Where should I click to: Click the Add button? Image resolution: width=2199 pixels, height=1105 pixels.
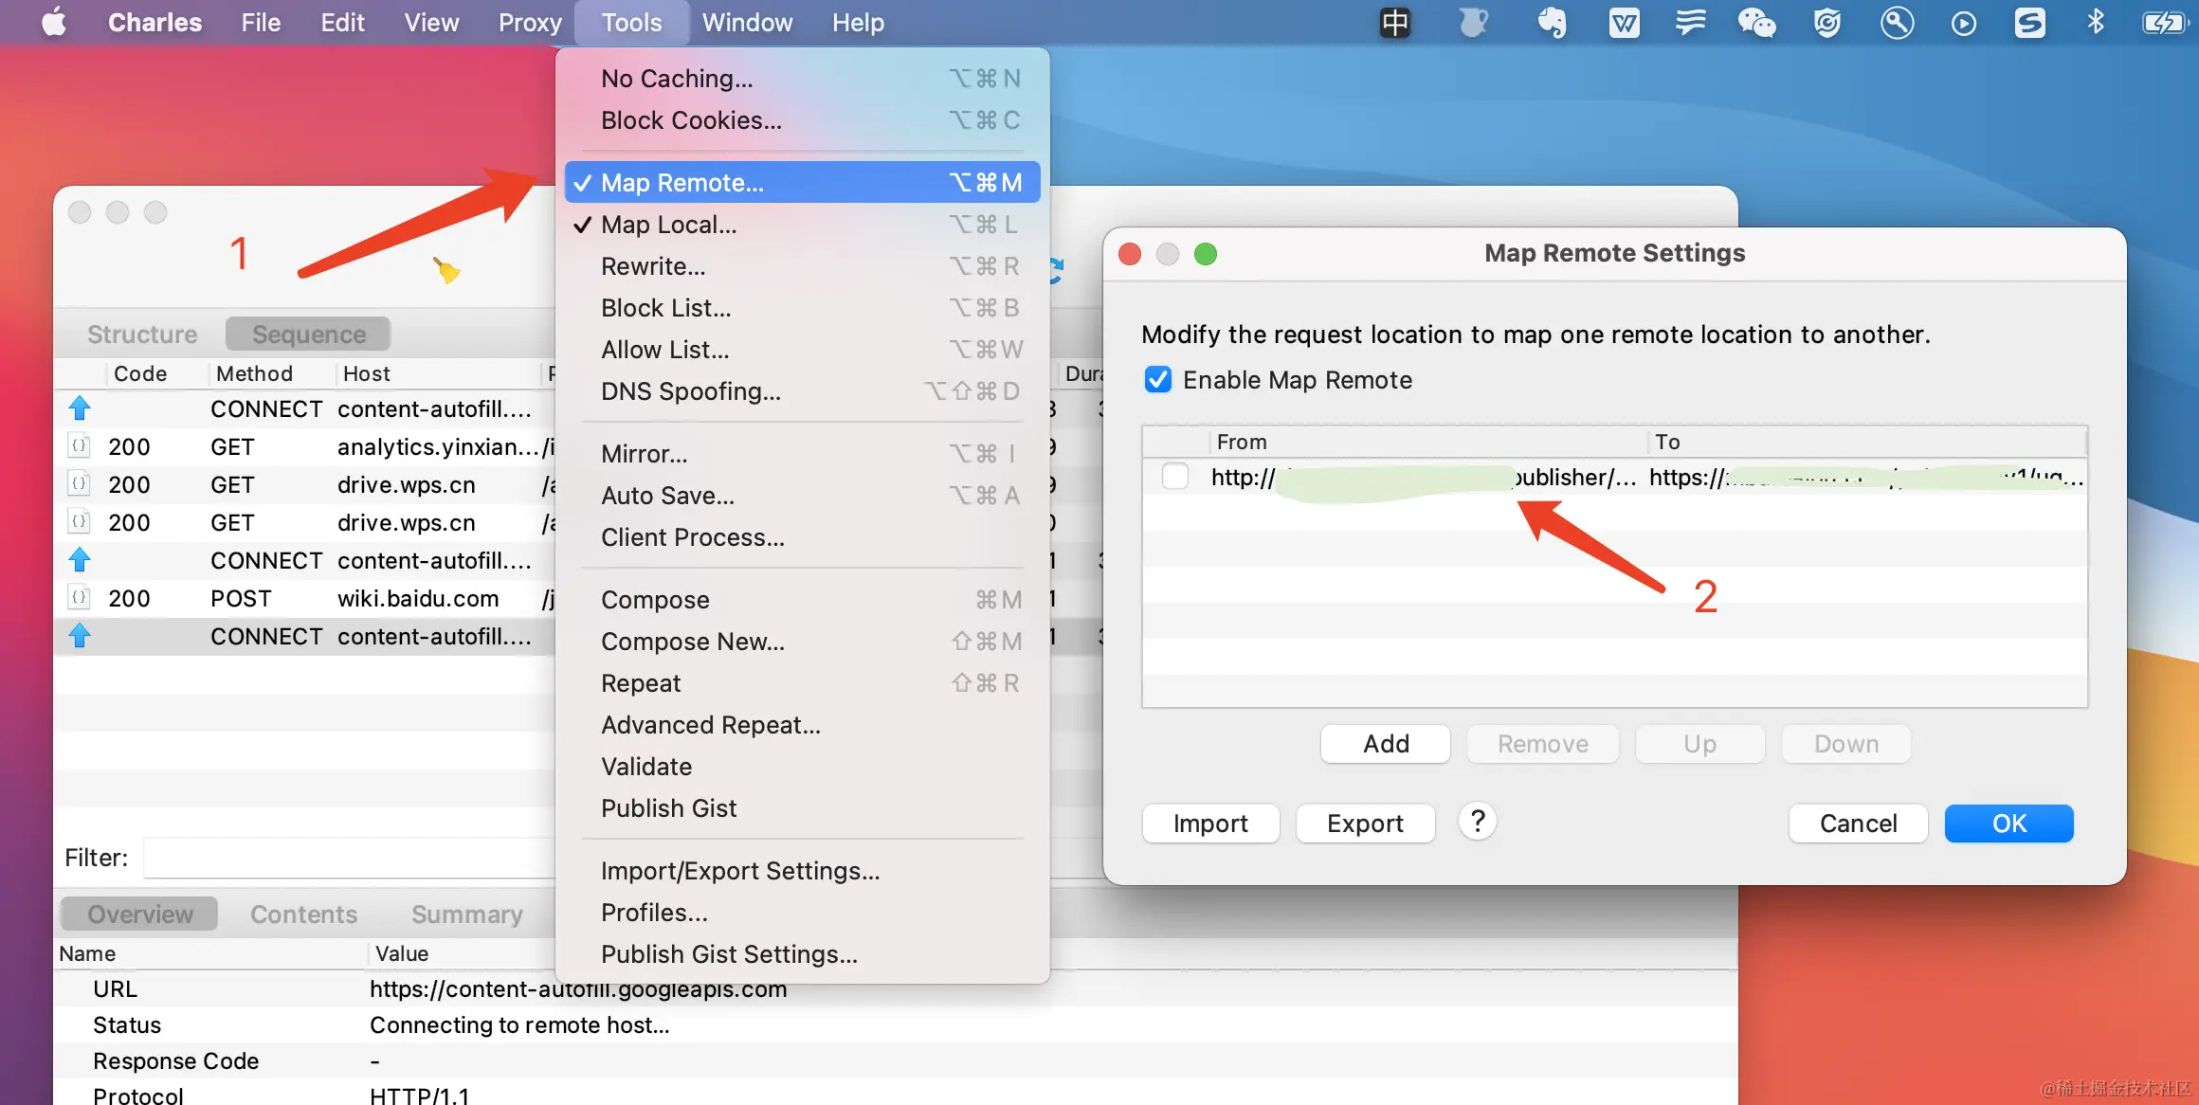(1385, 744)
